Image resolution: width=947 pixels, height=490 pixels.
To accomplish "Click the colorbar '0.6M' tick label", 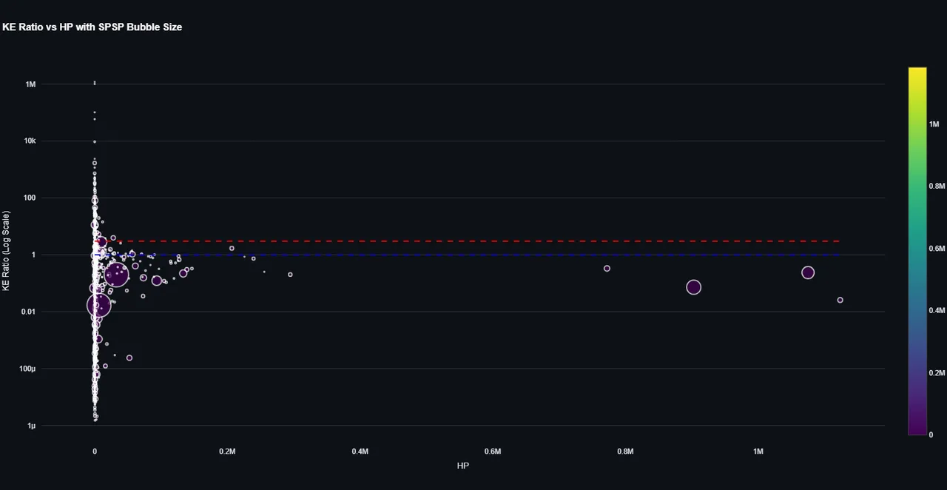I will [x=937, y=249].
